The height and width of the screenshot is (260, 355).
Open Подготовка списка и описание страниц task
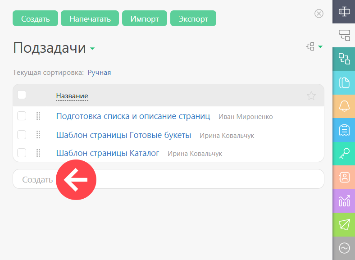(x=133, y=116)
